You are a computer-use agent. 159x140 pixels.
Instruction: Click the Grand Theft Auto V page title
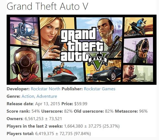click(x=47, y=6)
